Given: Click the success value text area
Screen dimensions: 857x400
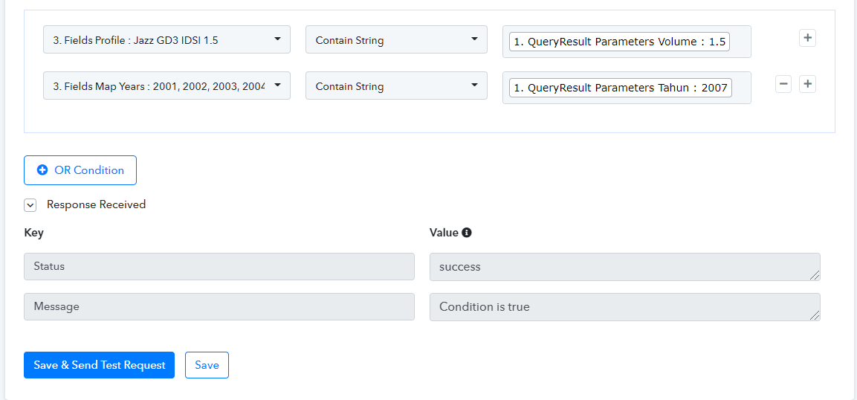Looking at the screenshot, I should pos(624,267).
